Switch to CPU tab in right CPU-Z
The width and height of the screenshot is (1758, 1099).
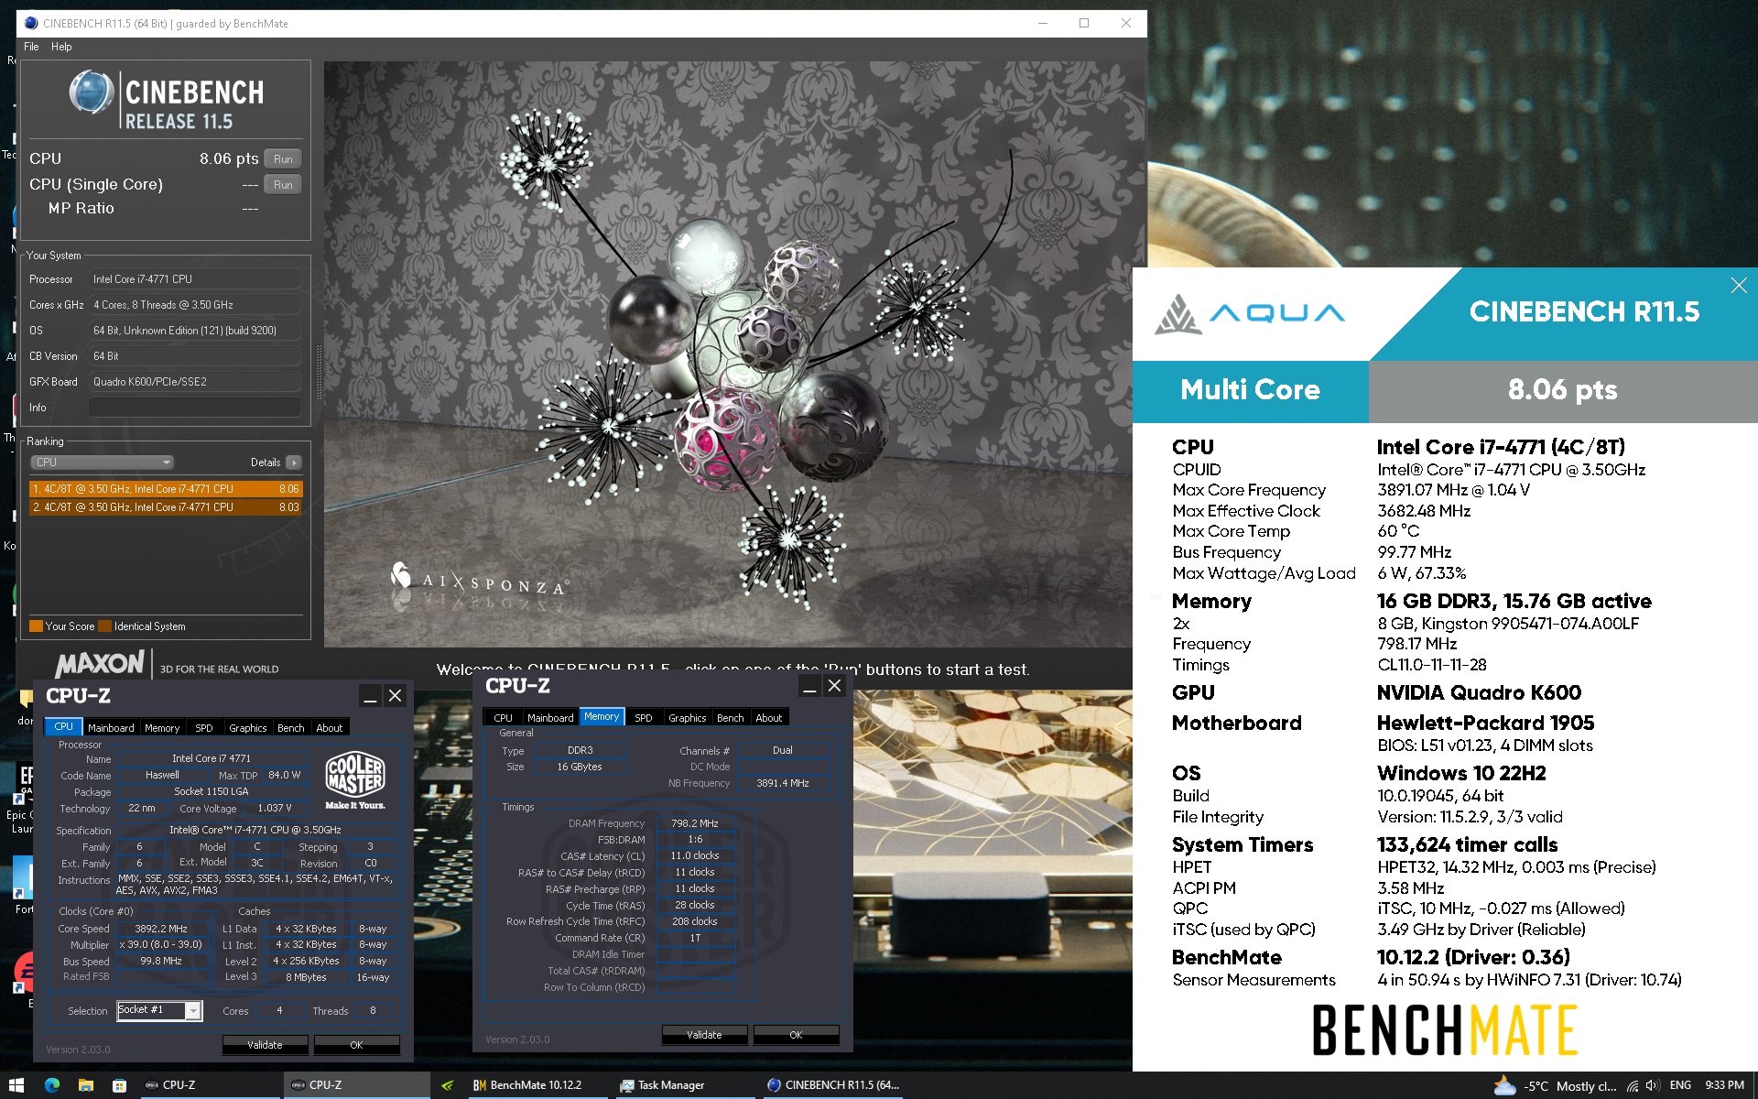[504, 718]
